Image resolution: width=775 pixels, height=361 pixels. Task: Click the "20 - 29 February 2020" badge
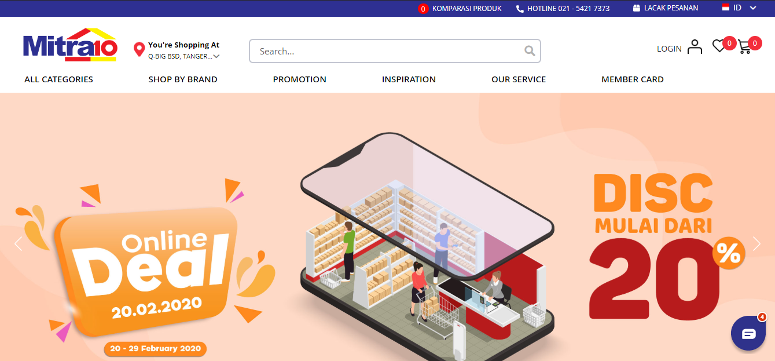pyautogui.click(x=155, y=348)
